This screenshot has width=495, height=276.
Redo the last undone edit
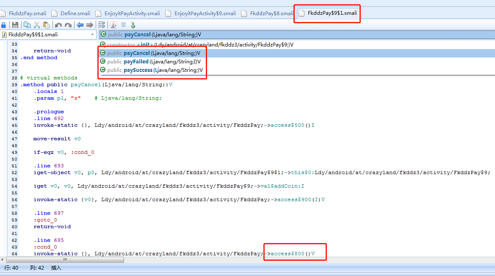point(68,25)
